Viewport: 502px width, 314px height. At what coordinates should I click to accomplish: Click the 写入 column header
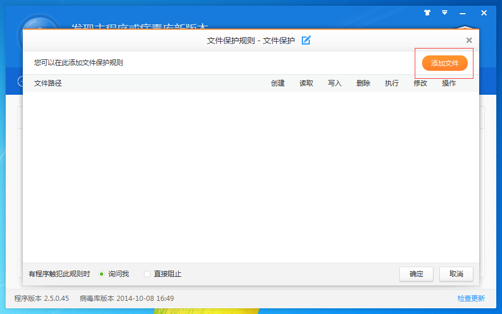pos(335,83)
